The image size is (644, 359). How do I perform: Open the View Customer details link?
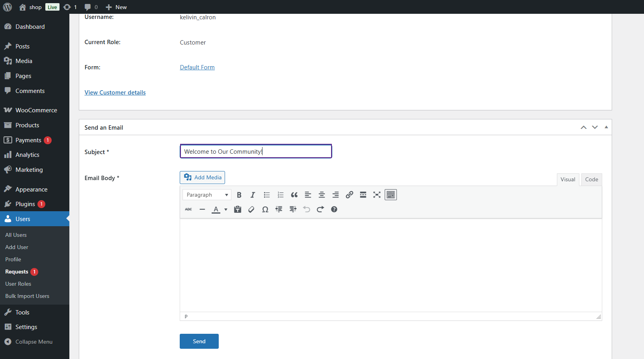click(115, 93)
